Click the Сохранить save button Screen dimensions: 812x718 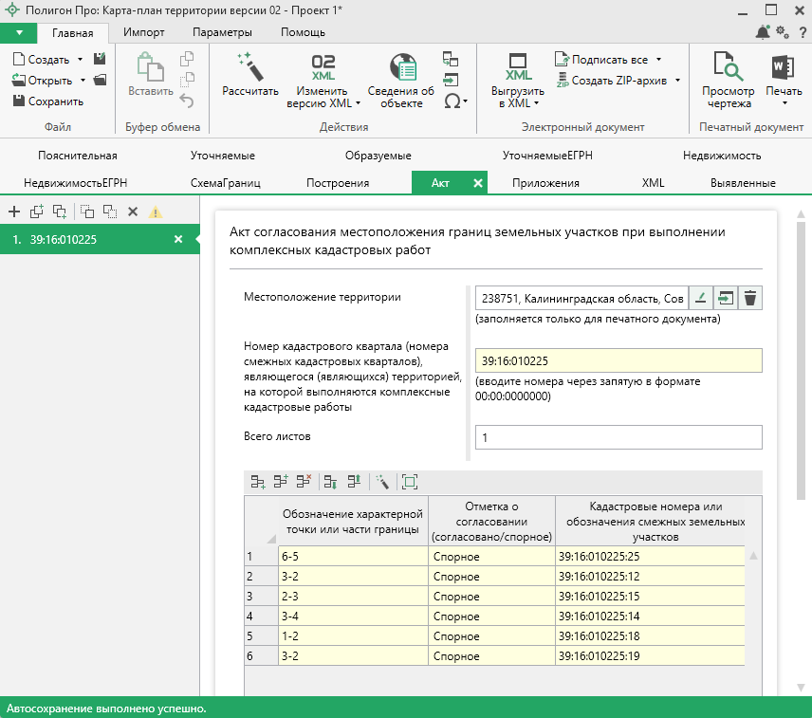47,101
